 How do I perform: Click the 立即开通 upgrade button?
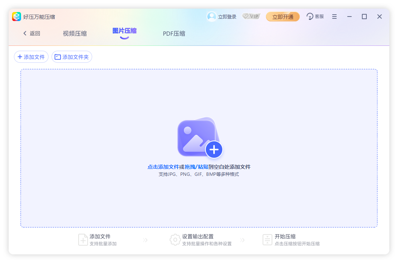coord(283,17)
